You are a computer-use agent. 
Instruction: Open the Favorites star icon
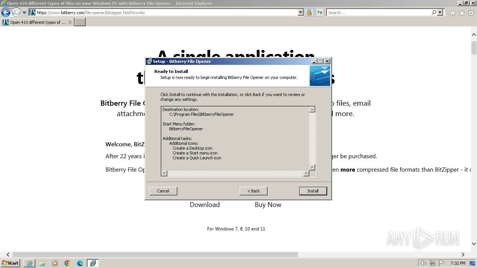(x=462, y=13)
